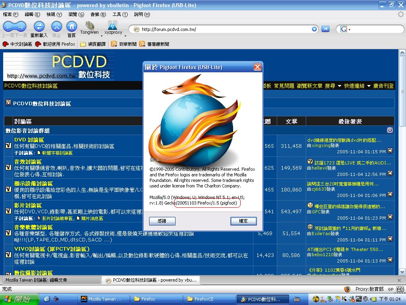
Task: Open the DVD 討論區 forum link
Action: pos(29,140)
